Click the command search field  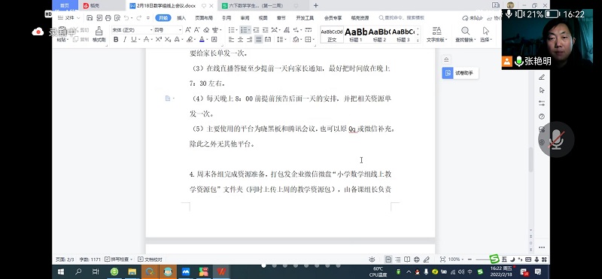(402, 17)
